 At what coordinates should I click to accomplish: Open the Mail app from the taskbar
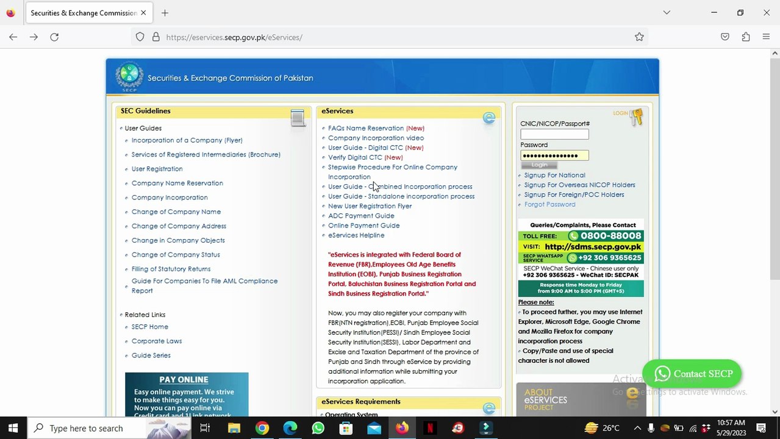click(374, 428)
